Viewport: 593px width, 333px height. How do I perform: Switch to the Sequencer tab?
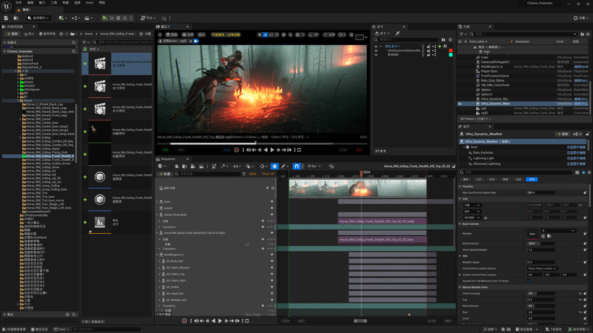[168, 159]
